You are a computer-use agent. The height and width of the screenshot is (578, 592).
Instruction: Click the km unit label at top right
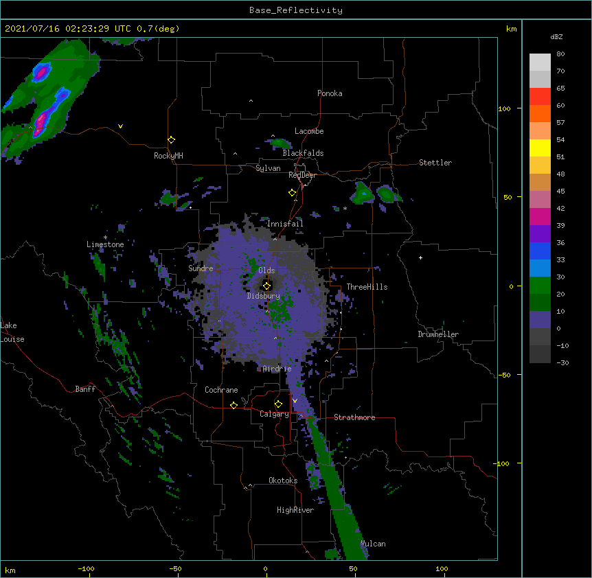(511, 29)
